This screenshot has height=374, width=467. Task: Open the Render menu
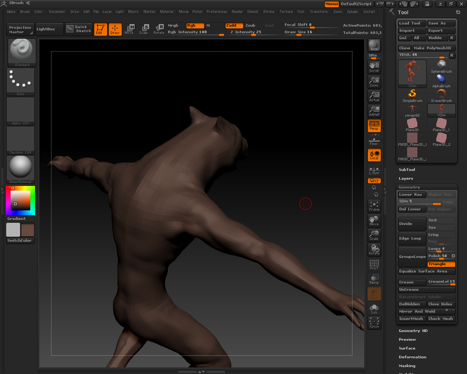tap(237, 12)
